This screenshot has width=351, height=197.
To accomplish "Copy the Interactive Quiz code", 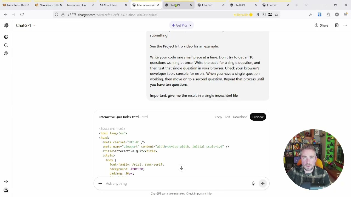I will pyautogui.click(x=218, y=117).
